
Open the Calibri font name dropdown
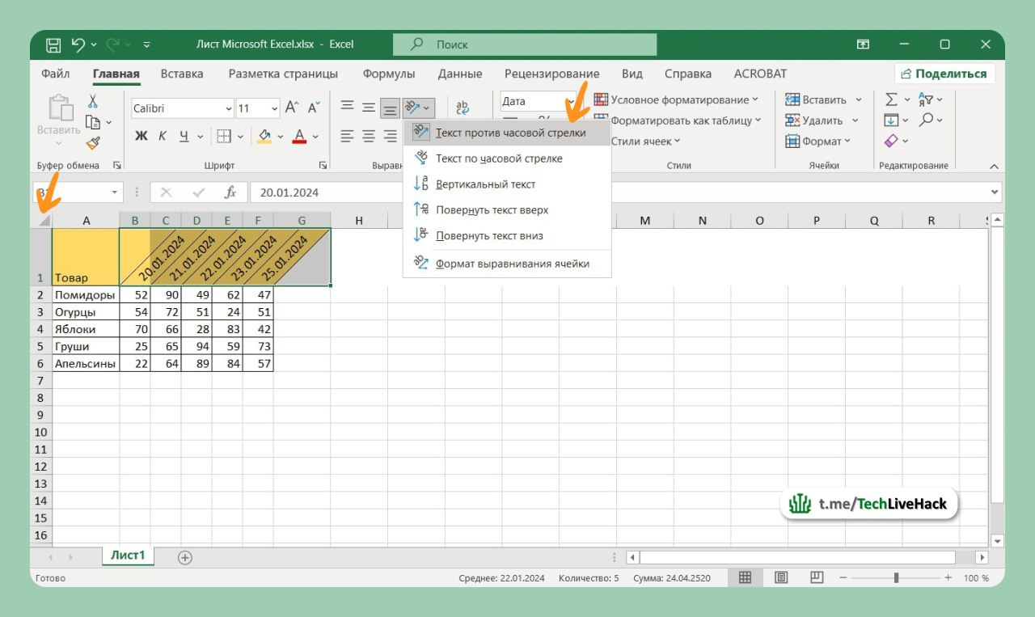coord(229,108)
